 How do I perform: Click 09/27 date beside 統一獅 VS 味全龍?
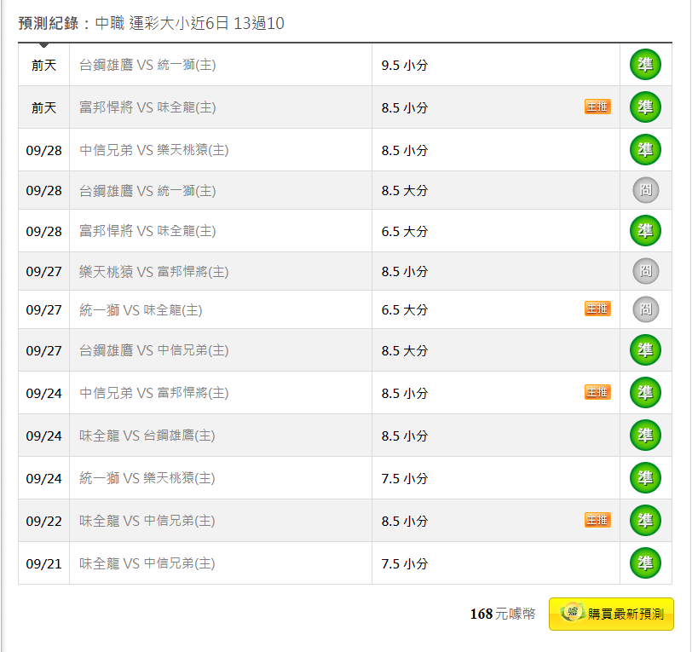(x=43, y=310)
